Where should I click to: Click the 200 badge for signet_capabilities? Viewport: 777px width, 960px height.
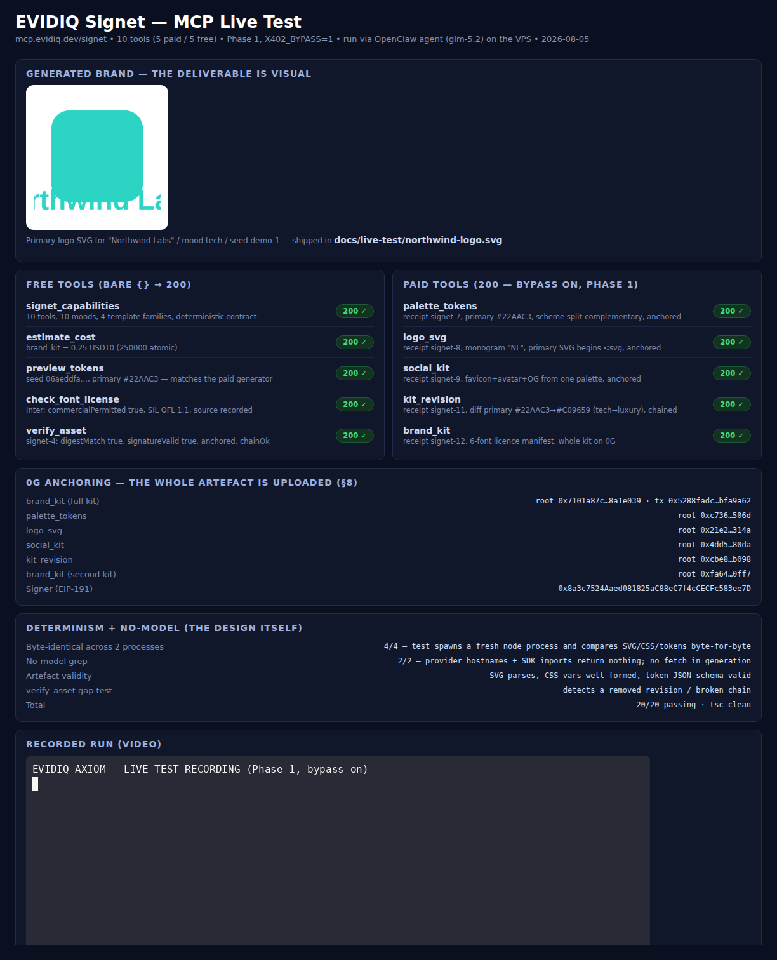click(x=355, y=311)
